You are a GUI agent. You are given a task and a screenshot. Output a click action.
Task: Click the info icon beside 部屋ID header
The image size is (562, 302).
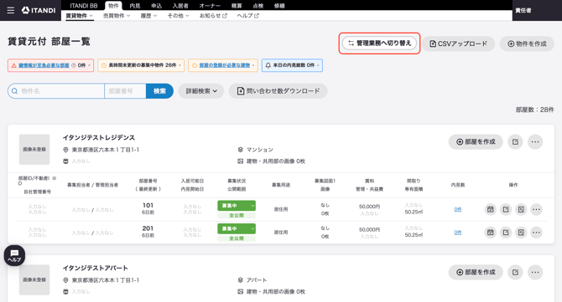point(55,178)
